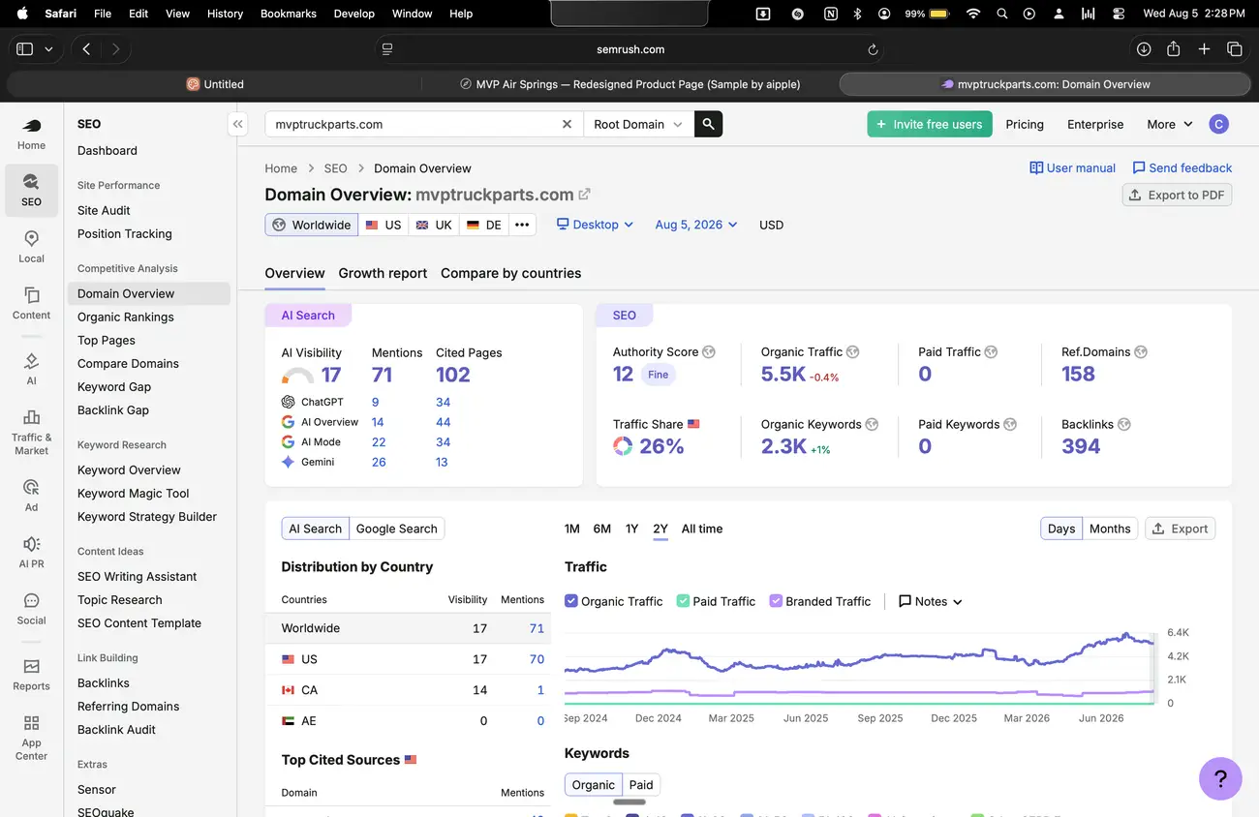Open external link icon beside mvptruckparts.com
Image resolution: width=1259 pixels, height=817 pixels.
point(584,194)
